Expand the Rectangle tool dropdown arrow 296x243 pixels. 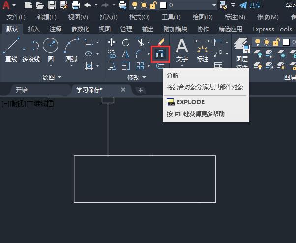(97, 42)
